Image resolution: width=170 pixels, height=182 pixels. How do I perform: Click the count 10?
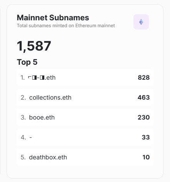(146, 157)
